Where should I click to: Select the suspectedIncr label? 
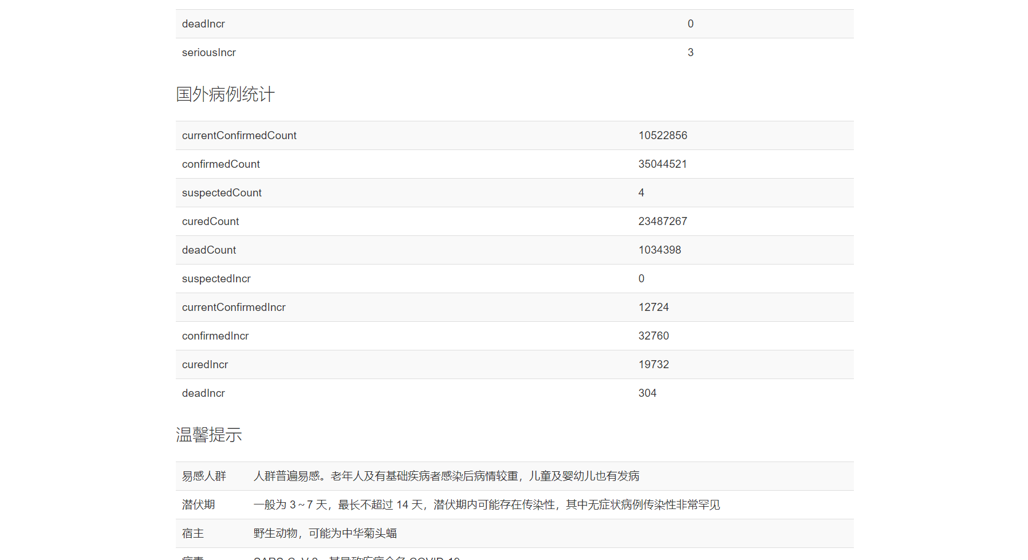pos(216,279)
